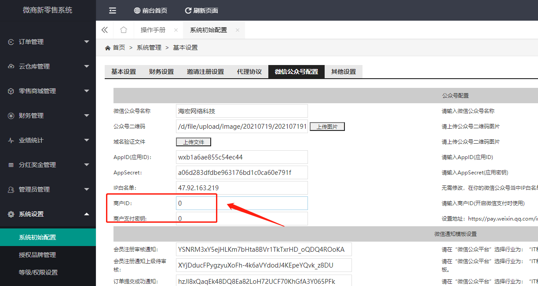
Task: Open the home icon tab
Action: [x=124, y=30]
